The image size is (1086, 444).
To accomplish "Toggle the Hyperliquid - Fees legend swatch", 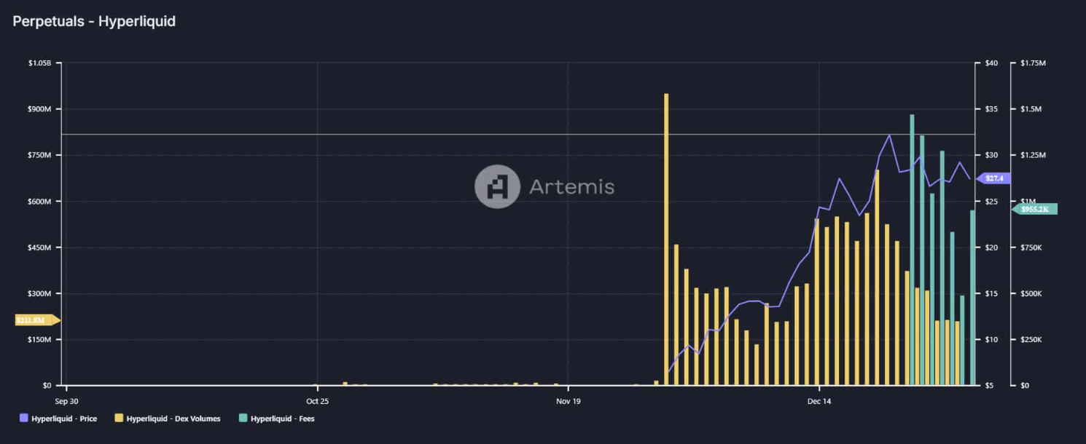I will (243, 419).
